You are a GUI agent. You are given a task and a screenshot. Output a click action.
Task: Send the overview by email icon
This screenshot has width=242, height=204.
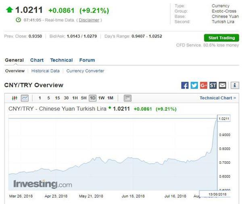pyautogui.click(x=222, y=85)
